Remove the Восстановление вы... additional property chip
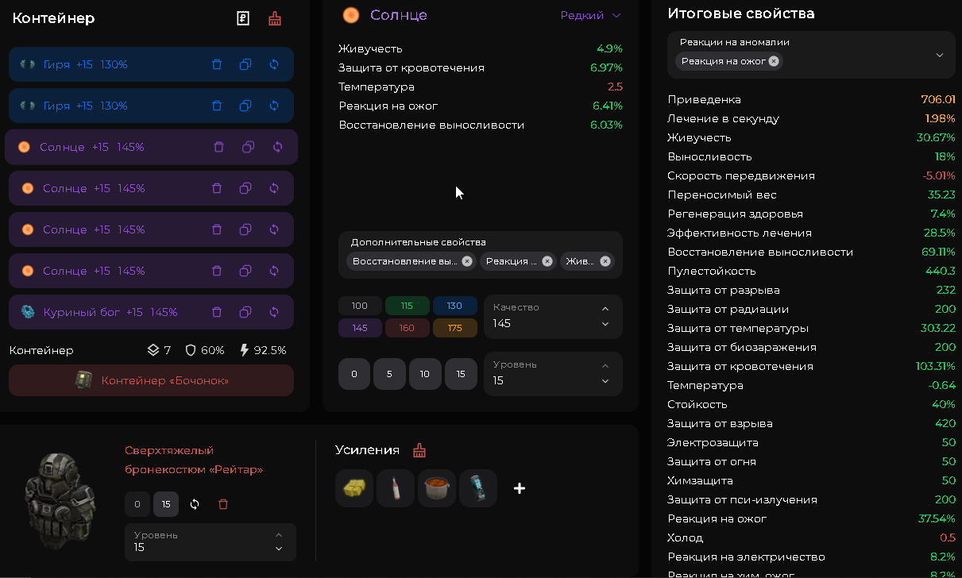This screenshot has height=578, width=962. (467, 261)
